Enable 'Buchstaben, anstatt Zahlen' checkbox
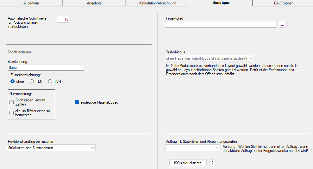Image resolution: width=313 pixels, height=169 pixels. pos(12,102)
